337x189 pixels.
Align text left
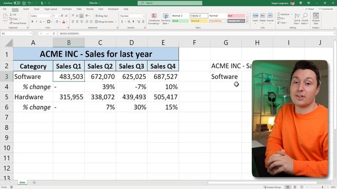[x=73, y=22]
